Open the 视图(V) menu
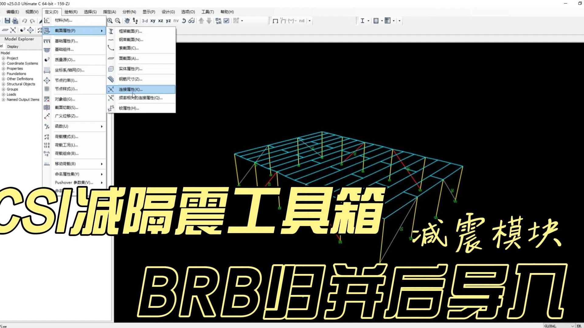The image size is (584, 328). pos(32,12)
